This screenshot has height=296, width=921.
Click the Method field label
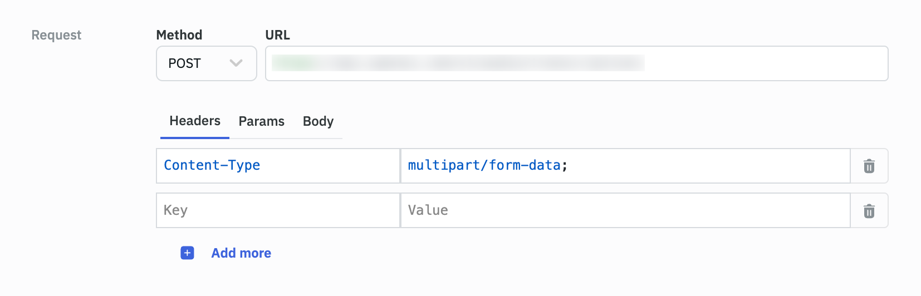pos(179,35)
